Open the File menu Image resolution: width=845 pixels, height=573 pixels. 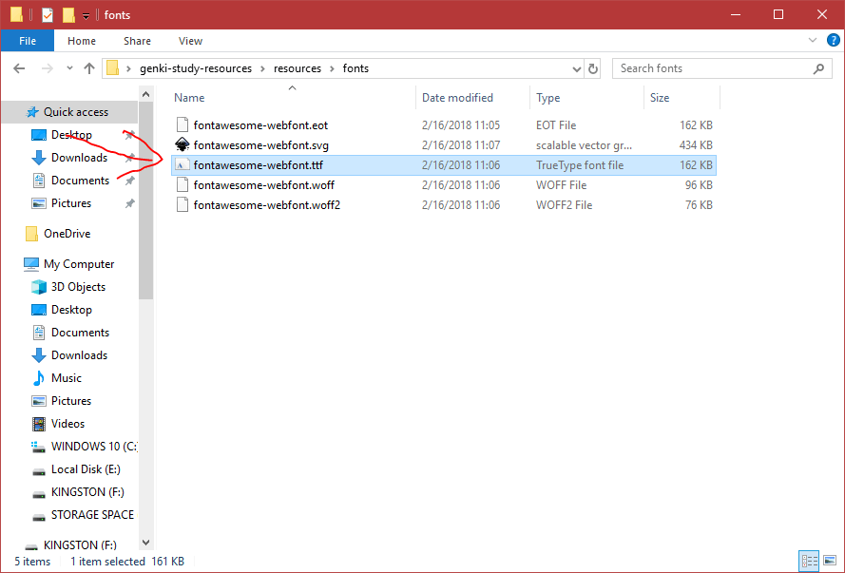pos(28,41)
